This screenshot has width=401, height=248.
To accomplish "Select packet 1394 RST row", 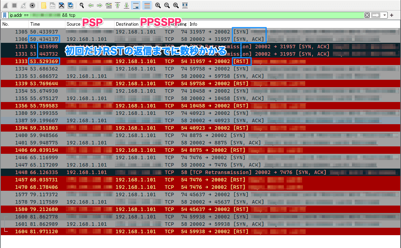I will tap(200, 128).
